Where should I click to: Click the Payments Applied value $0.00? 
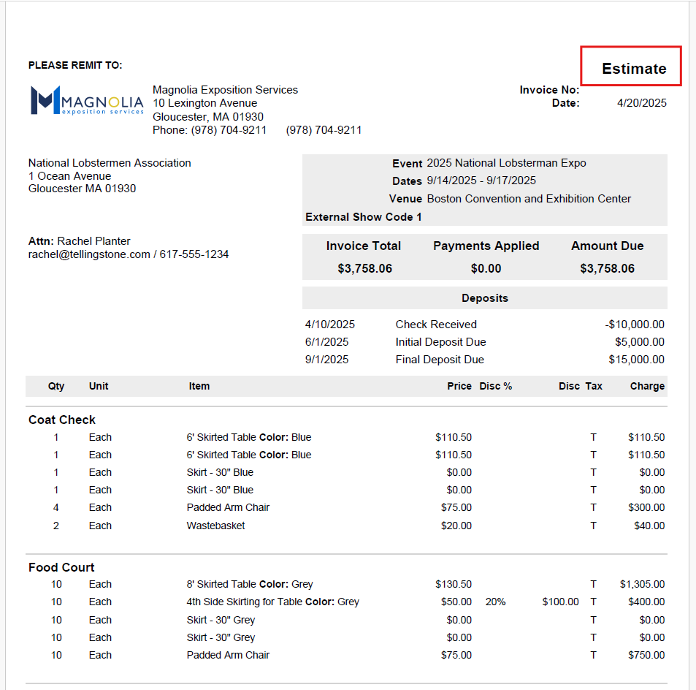486,268
